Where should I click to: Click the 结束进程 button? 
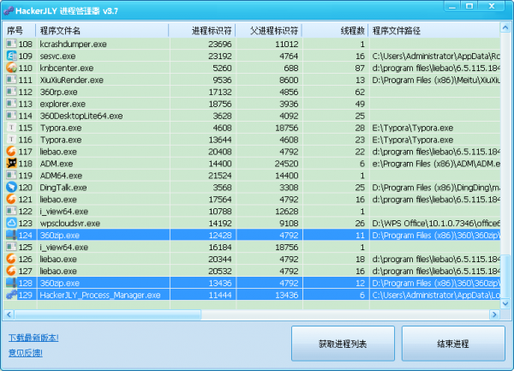click(x=453, y=344)
